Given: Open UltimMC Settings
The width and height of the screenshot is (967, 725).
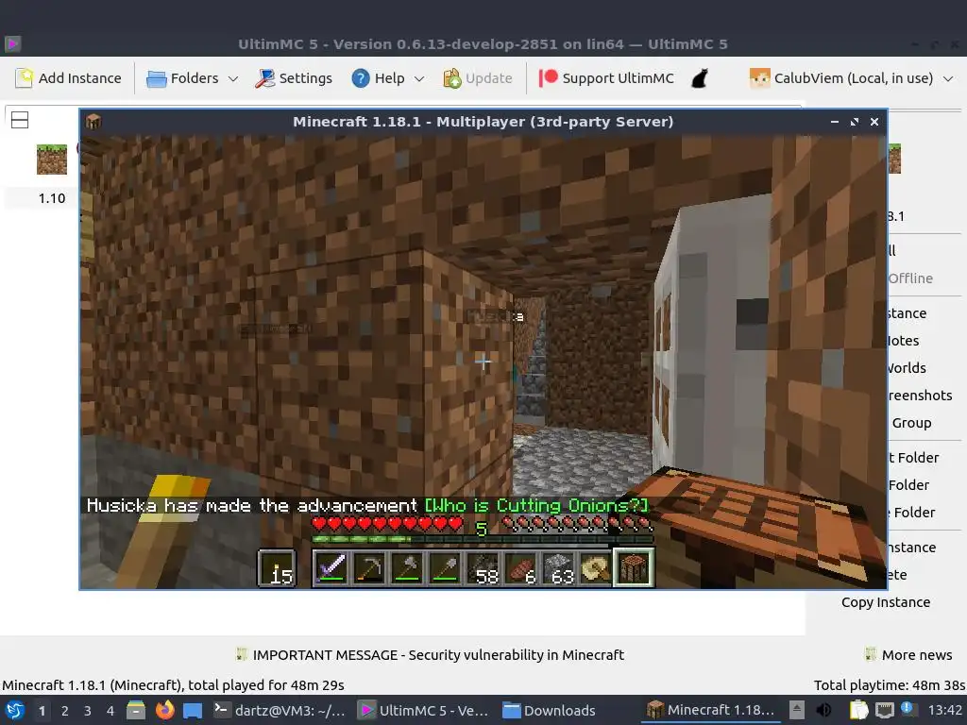Looking at the screenshot, I should point(295,78).
